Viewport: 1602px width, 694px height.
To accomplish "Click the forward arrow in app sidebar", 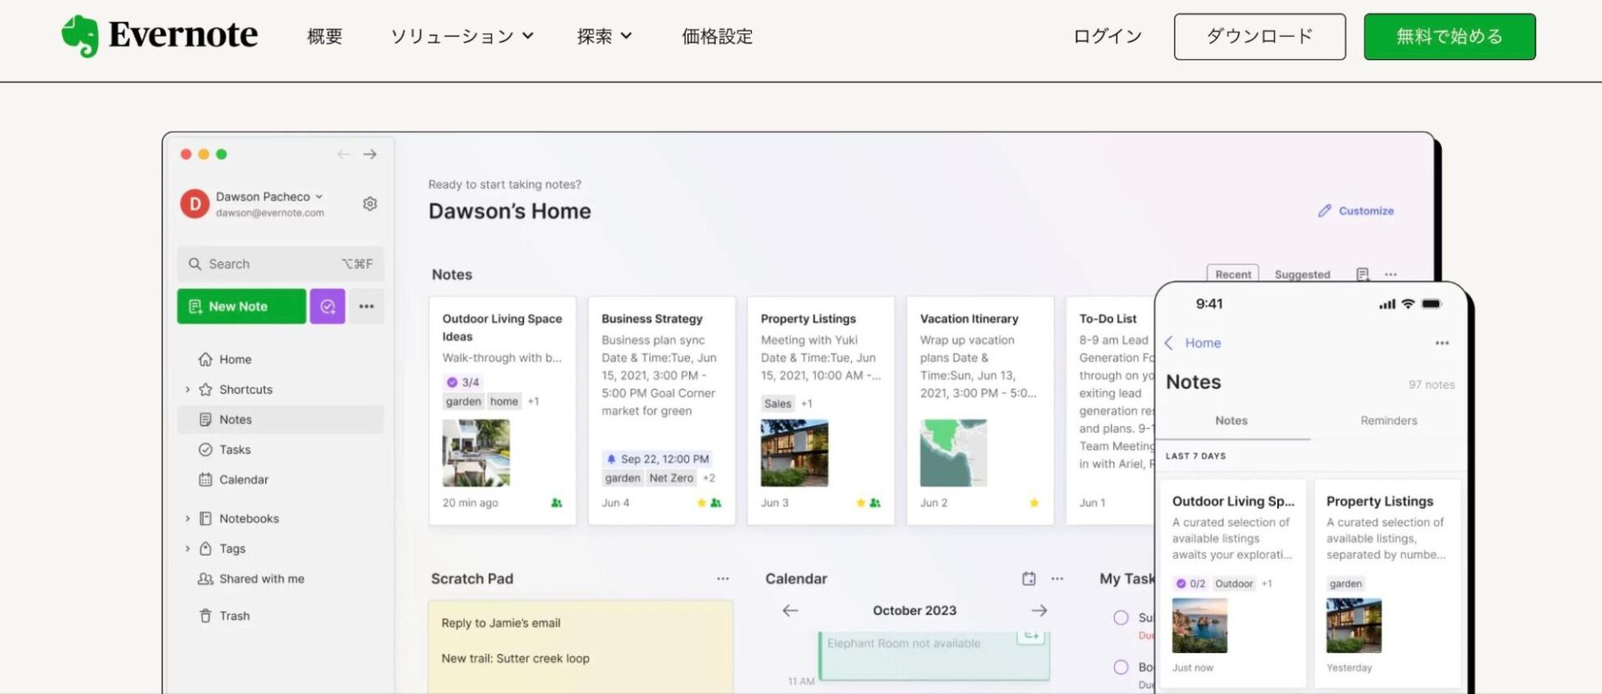I will coord(370,154).
